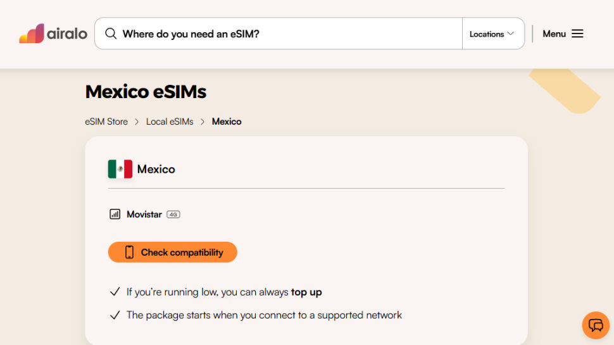The width and height of the screenshot is (614, 345).
Task: Click the Movistar operator name
Action: pos(144,214)
